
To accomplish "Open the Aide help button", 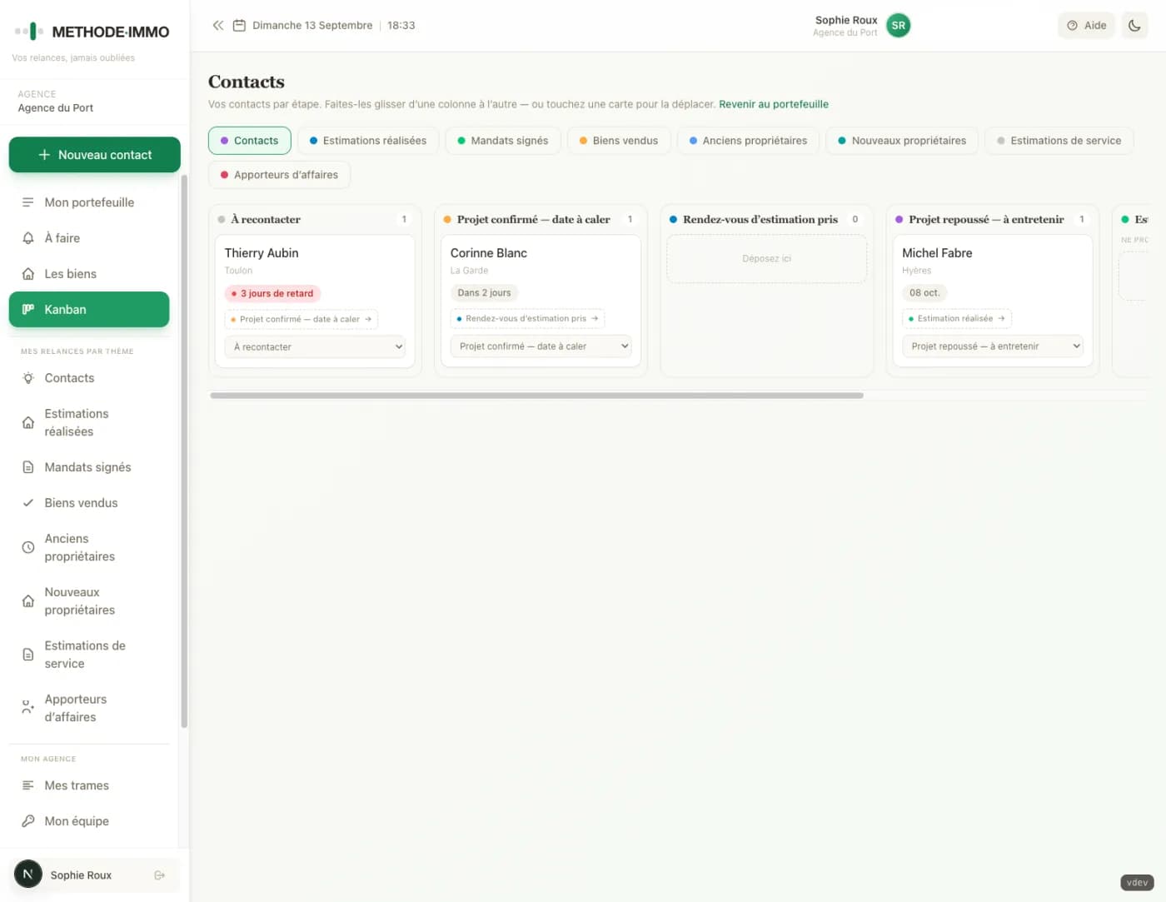I will tap(1086, 26).
